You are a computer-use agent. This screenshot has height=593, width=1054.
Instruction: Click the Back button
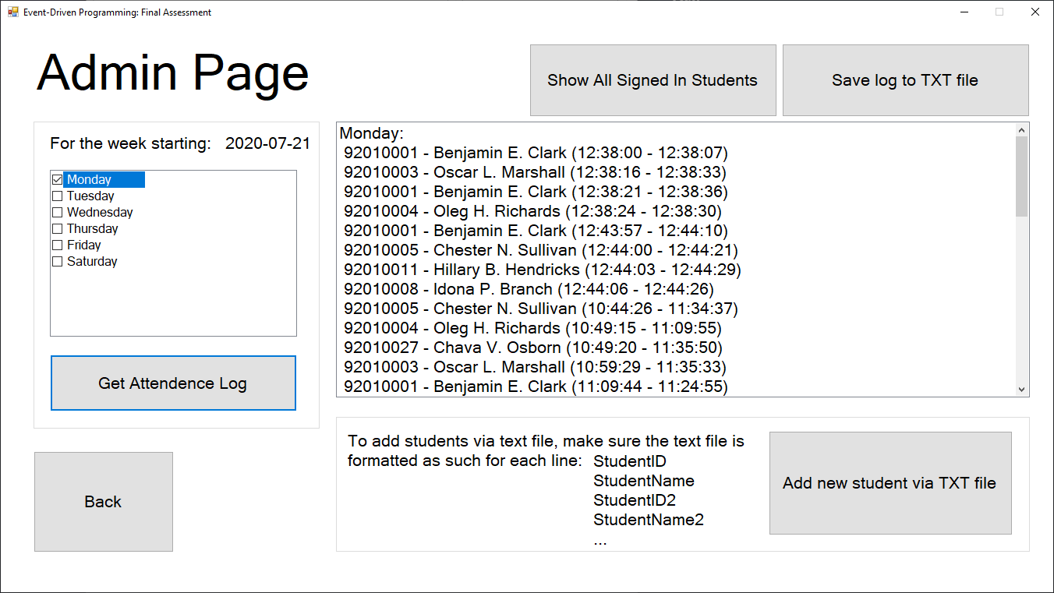(103, 501)
